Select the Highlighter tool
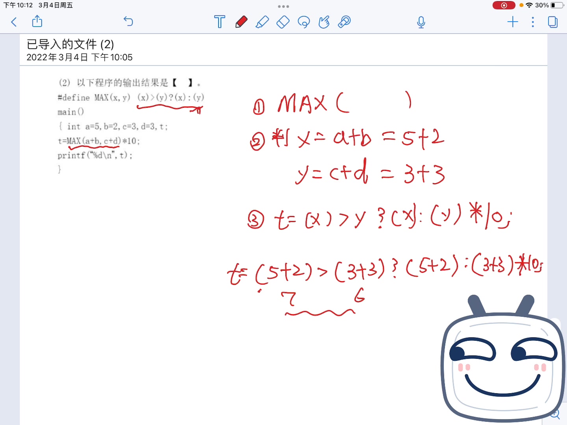This screenshot has width=567, height=425. coord(262,22)
